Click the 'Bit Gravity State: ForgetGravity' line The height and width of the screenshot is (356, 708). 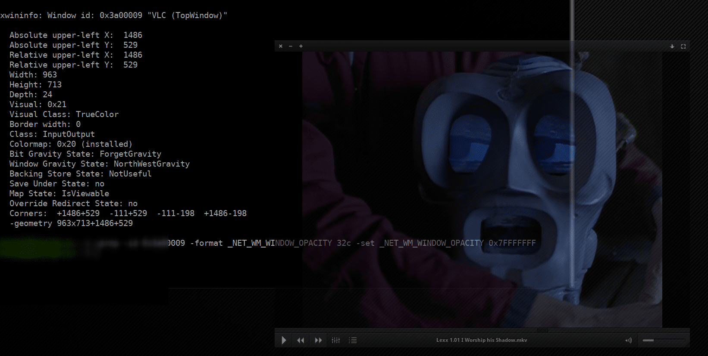click(x=85, y=154)
